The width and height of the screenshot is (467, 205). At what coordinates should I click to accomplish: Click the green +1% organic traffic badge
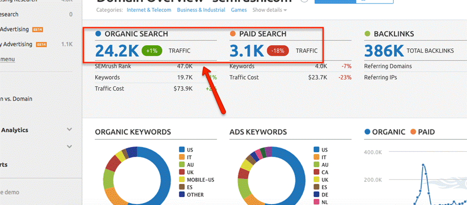tap(152, 51)
